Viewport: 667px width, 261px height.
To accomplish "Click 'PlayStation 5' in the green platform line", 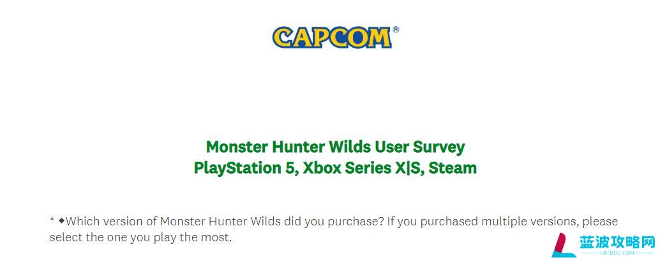I will (x=244, y=168).
